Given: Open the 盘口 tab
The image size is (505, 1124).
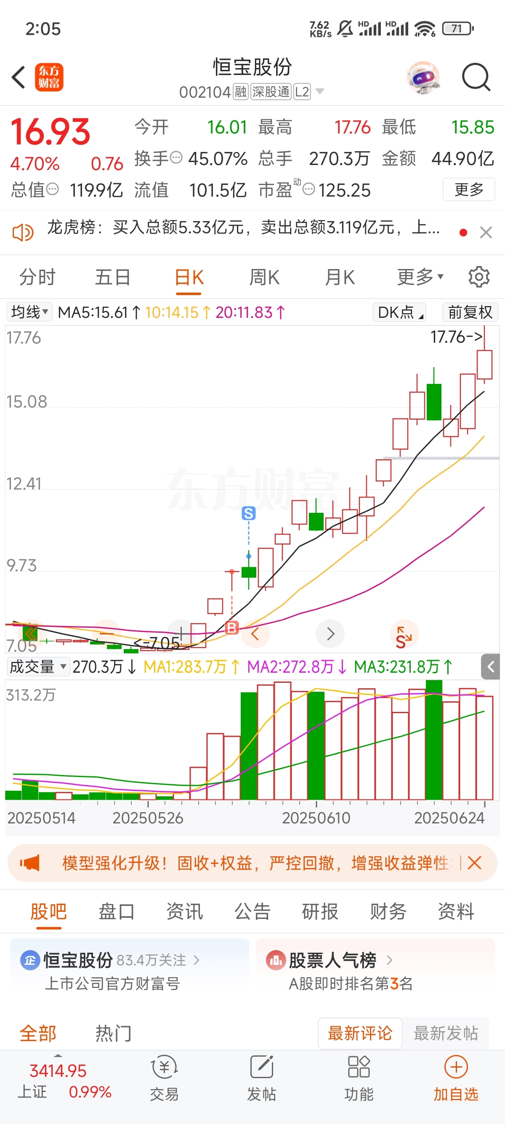Looking at the screenshot, I should [x=117, y=911].
